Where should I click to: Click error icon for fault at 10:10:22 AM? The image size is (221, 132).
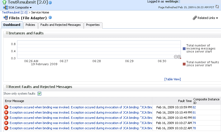[6, 128]
